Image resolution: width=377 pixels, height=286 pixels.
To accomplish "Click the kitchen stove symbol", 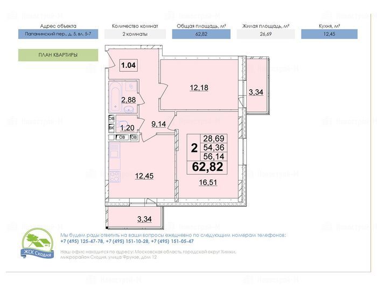I will [x=114, y=177].
